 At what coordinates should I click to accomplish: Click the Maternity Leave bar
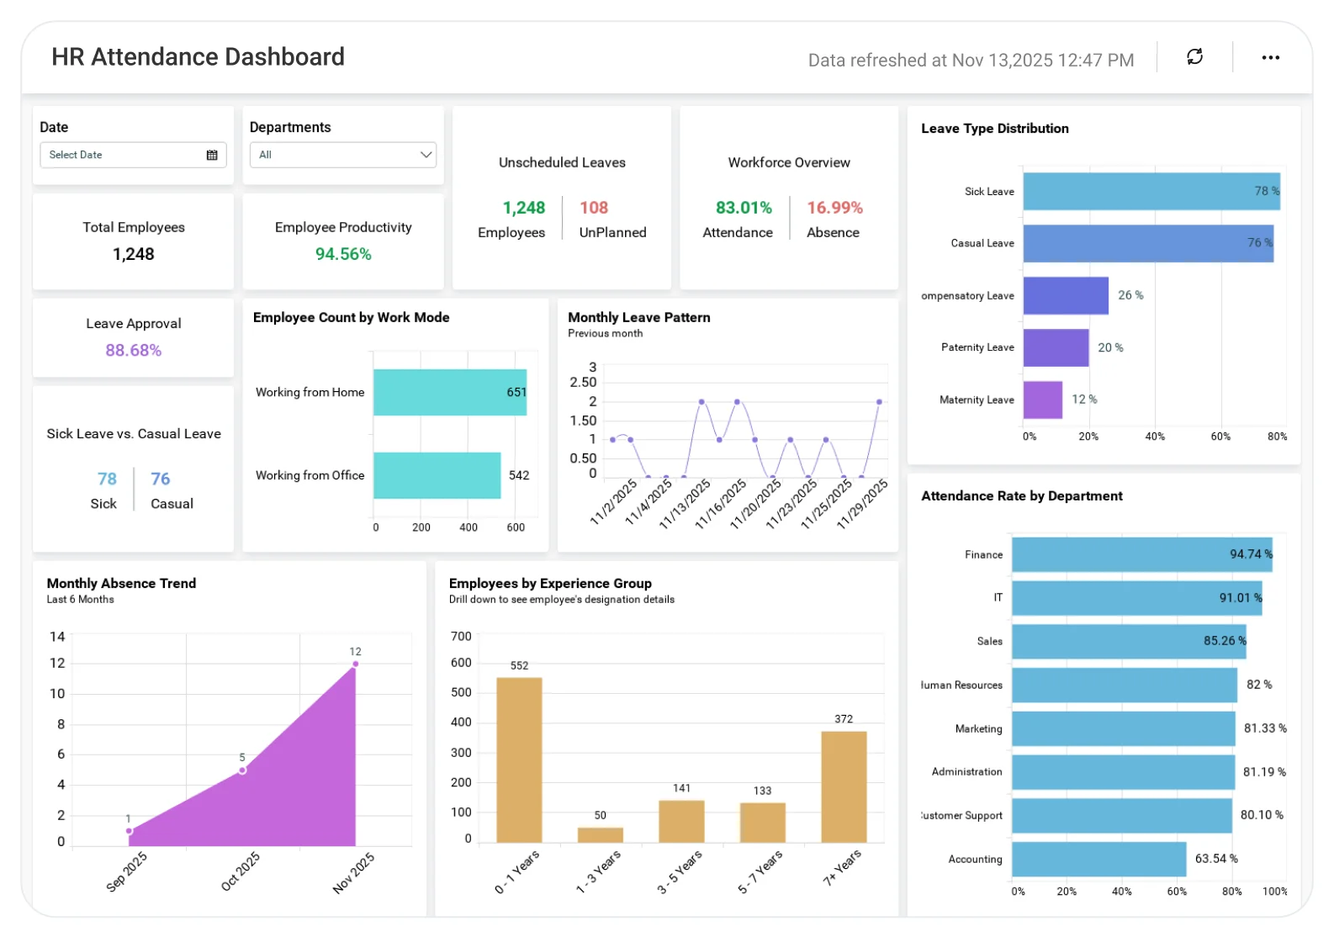(x=1043, y=400)
